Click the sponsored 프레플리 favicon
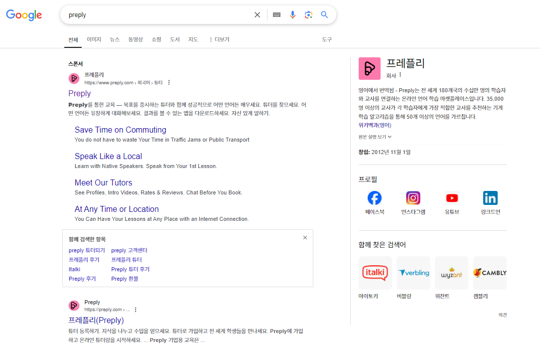This screenshot has height=347, width=540. [74, 79]
